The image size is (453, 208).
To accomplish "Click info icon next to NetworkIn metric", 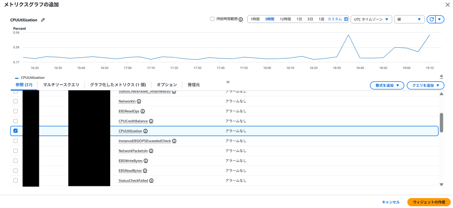I will (x=139, y=101).
